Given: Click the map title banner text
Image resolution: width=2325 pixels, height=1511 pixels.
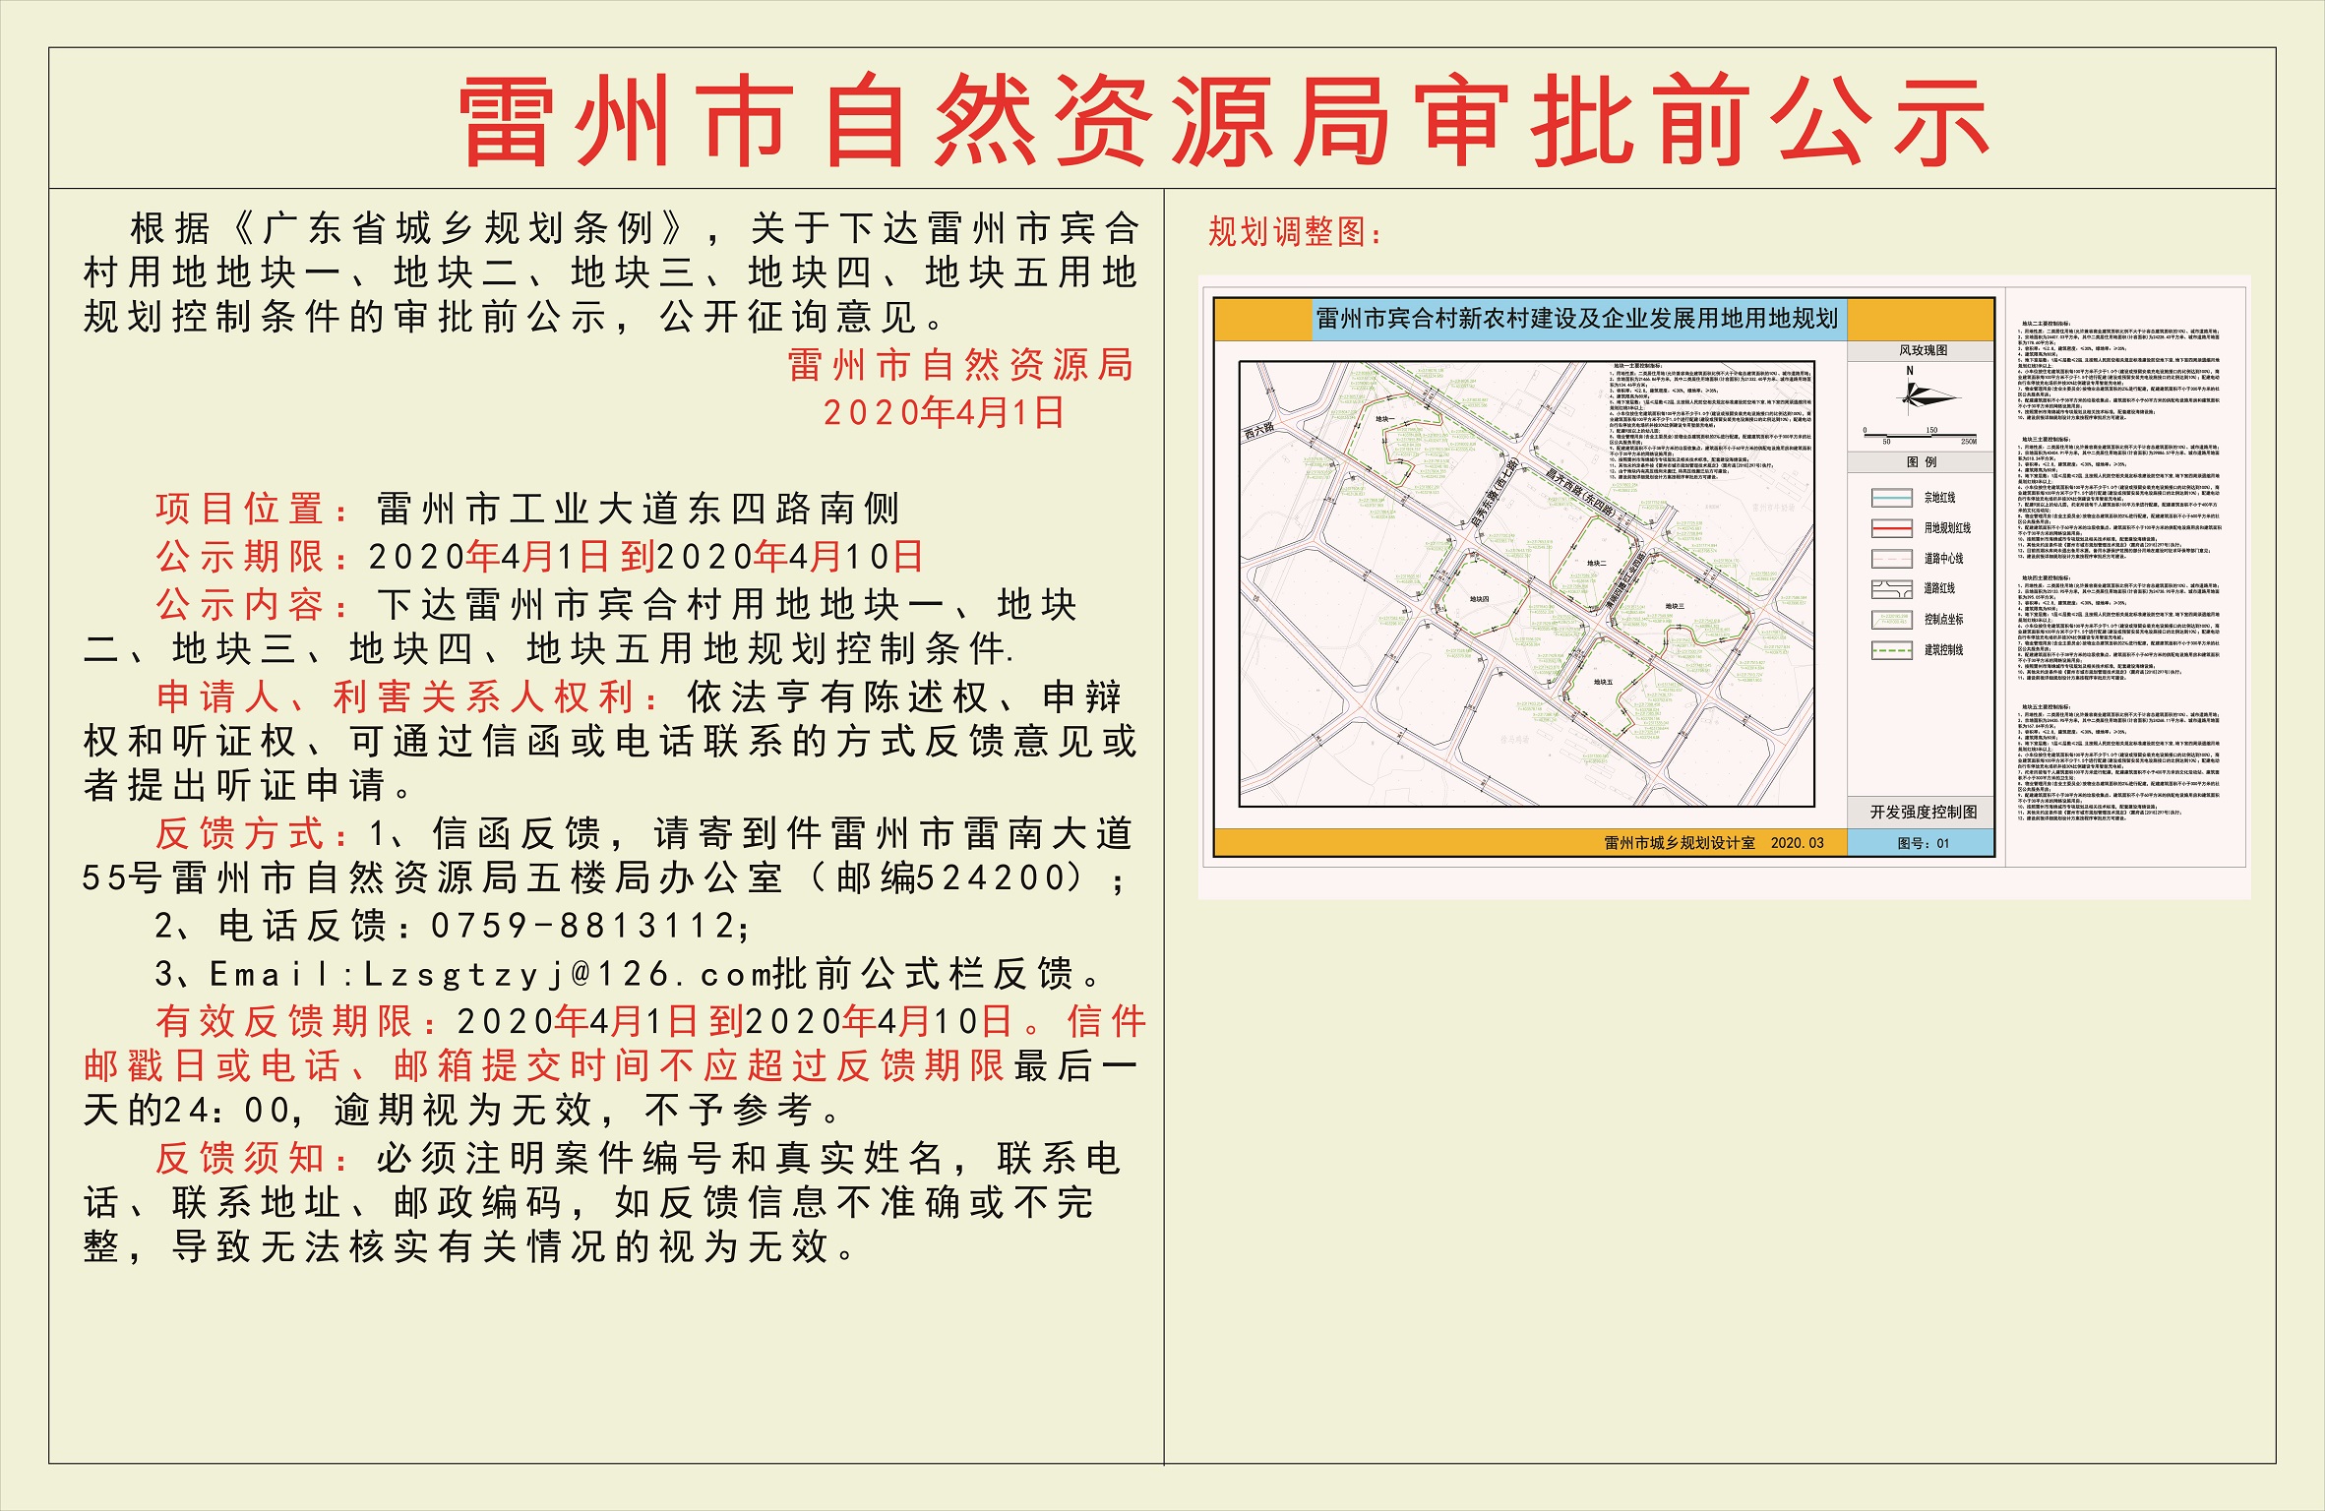Looking at the screenshot, I should click(1577, 319).
